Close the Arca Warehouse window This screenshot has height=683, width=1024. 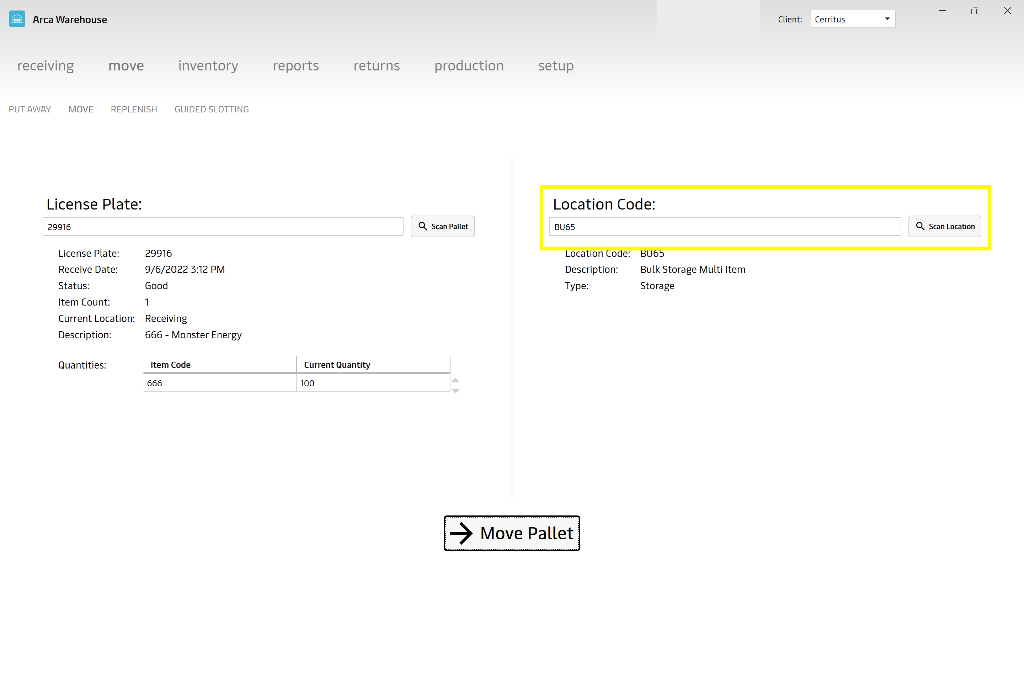[1007, 11]
